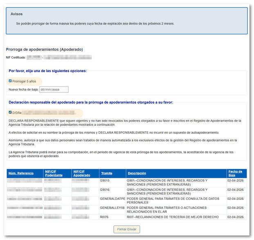Toggle the Prorrogar 5 años checkbox
The image size is (254, 240).
[10, 81]
